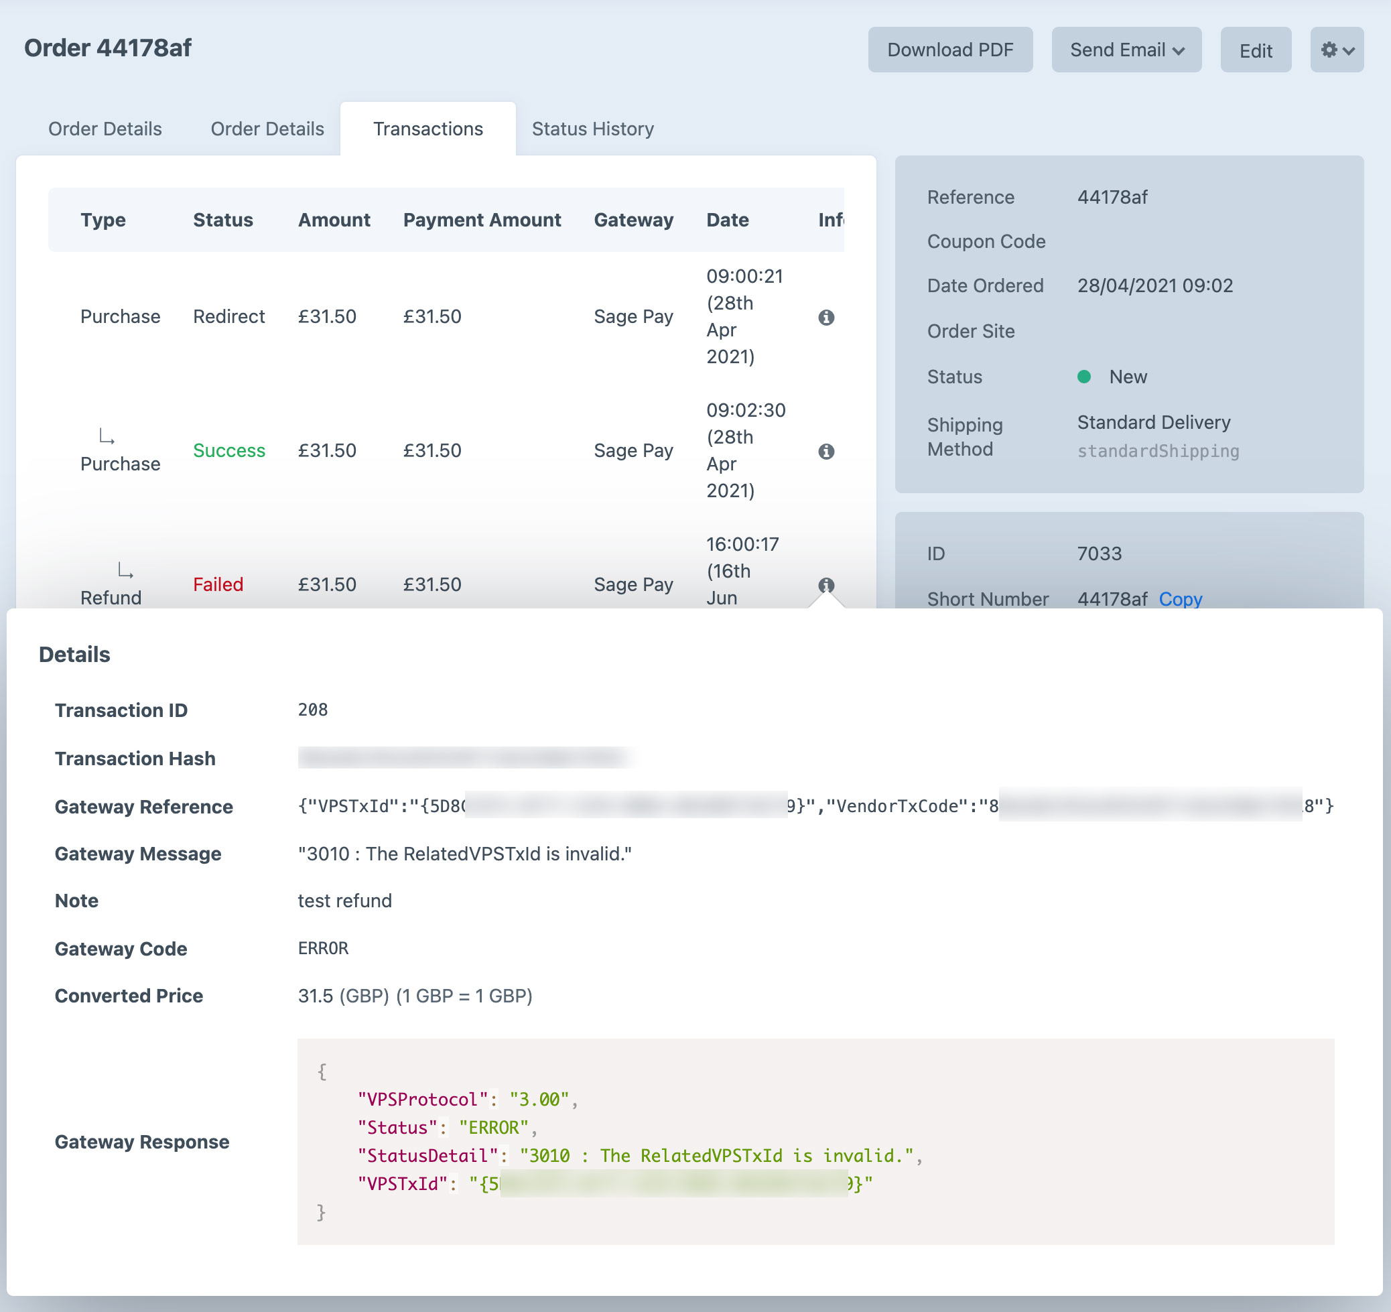The width and height of the screenshot is (1391, 1312).
Task: View info for the successful purchase transaction
Action: coord(826,452)
